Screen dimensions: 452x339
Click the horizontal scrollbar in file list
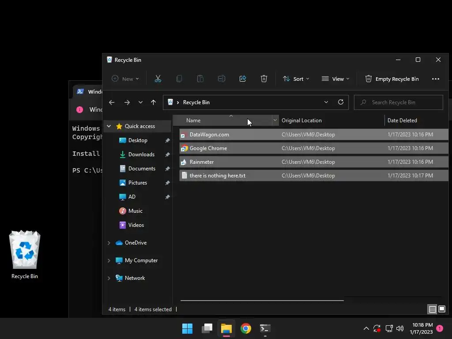262,300
